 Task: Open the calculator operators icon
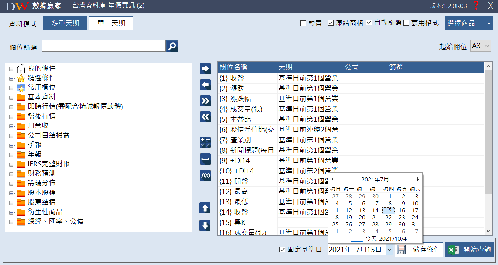tap(205, 142)
